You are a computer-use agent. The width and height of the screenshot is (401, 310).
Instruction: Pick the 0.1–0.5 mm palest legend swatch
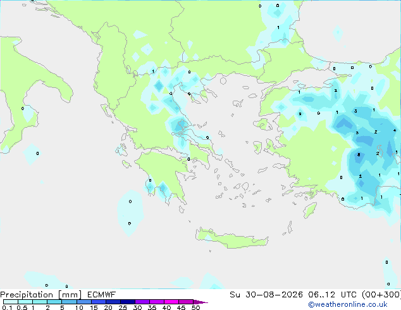tap(11, 302)
